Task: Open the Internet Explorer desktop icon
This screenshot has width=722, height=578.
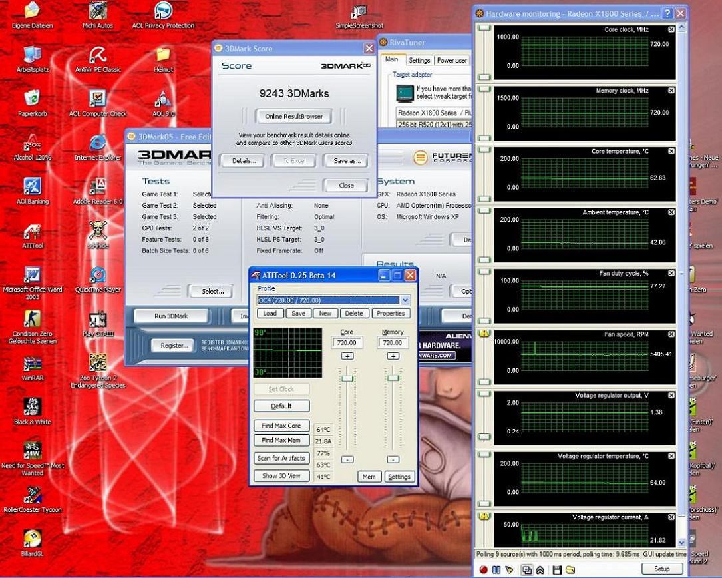Action: click(98, 148)
